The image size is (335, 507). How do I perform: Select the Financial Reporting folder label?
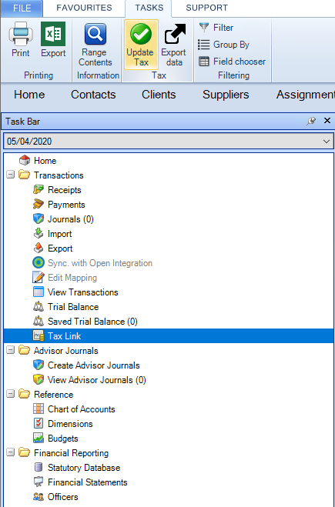(x=71, y=453)
